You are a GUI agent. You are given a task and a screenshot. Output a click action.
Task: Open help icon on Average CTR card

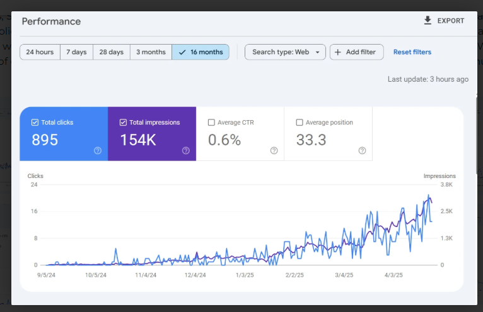pos(274,150)
